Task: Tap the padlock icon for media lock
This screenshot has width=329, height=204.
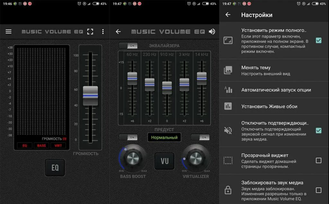Action: click(x=228, y=190)
